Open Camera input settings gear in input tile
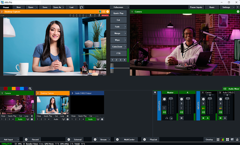Screen dimensions: 240x145 (32, 119)
